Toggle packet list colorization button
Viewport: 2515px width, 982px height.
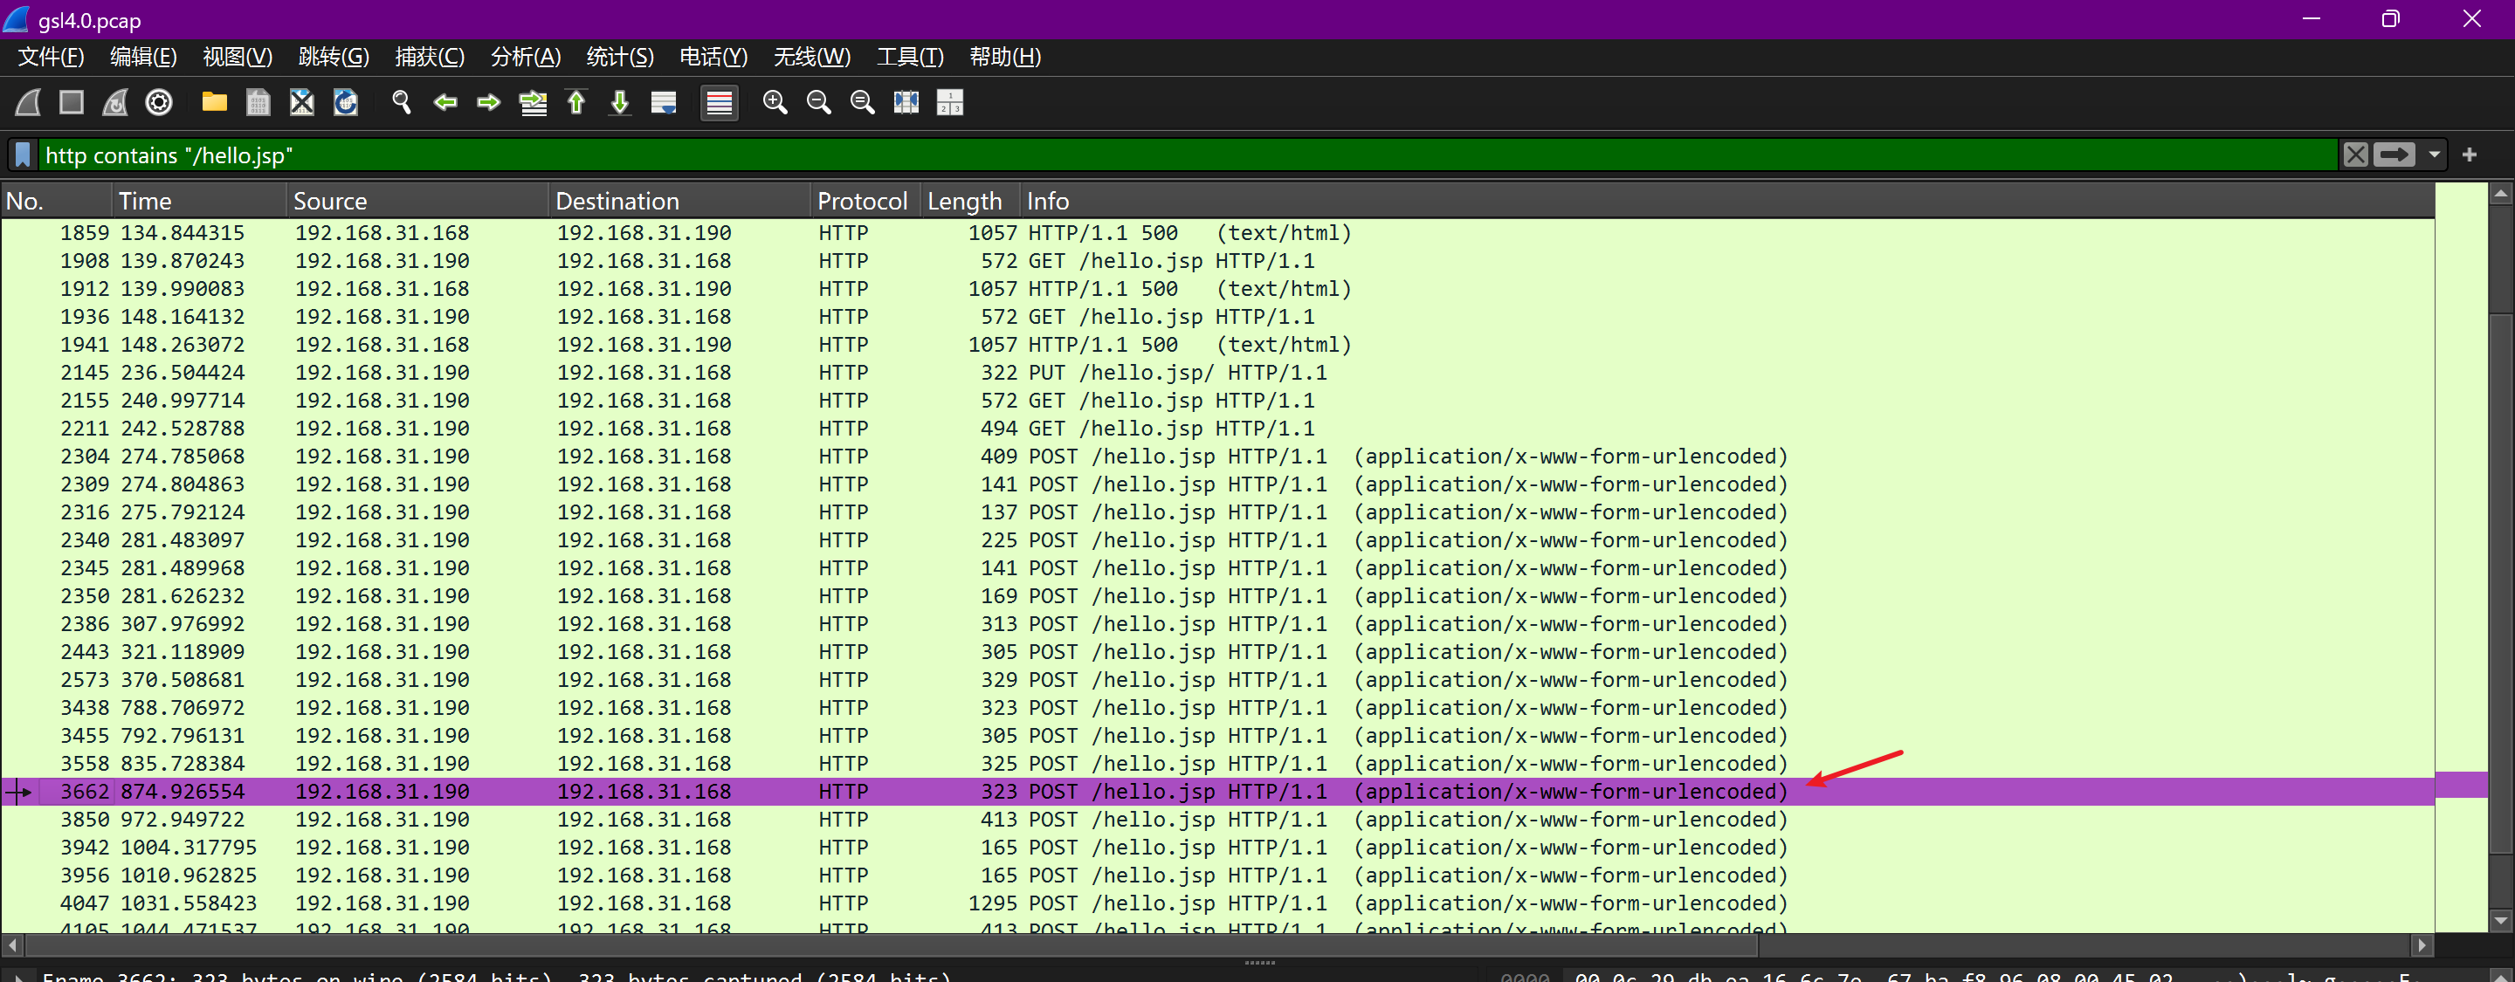pyautogui.click(x=719, y=102)
